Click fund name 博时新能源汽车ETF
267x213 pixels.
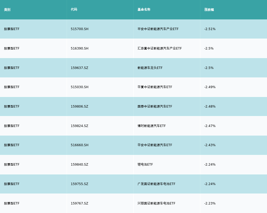point(152,126)
